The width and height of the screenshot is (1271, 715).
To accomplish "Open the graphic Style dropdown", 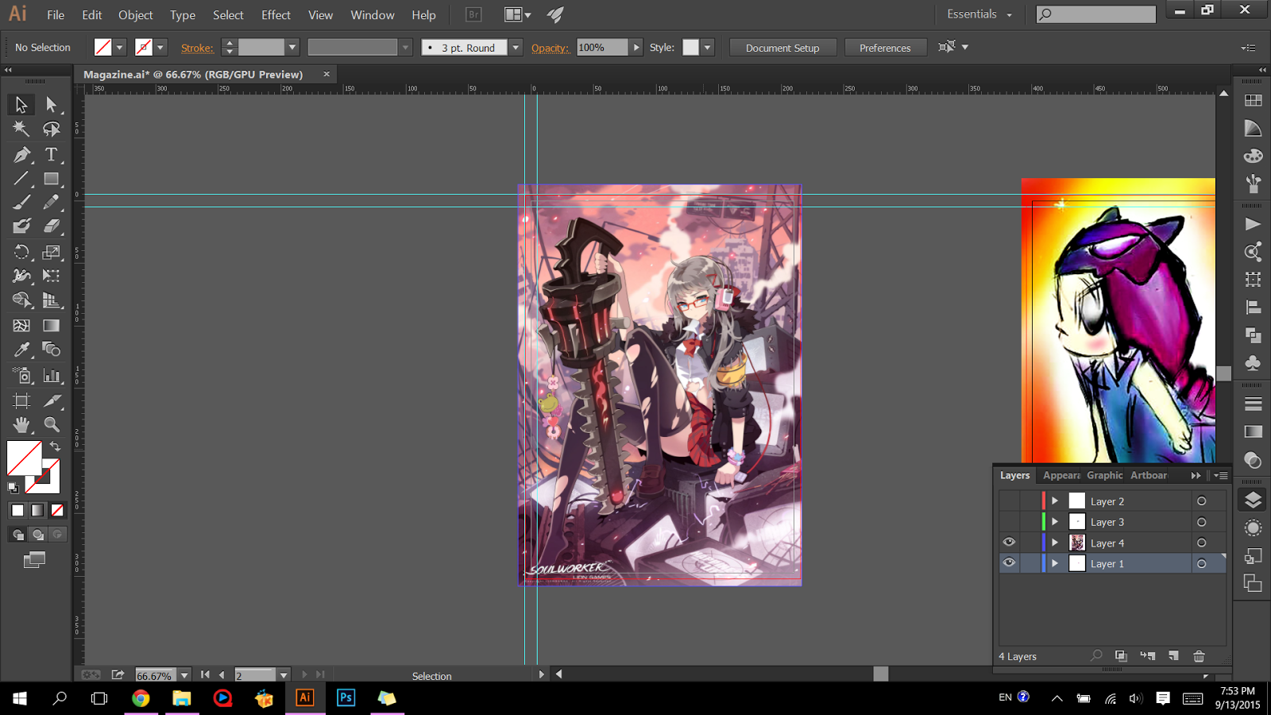I will coord(707,48).
